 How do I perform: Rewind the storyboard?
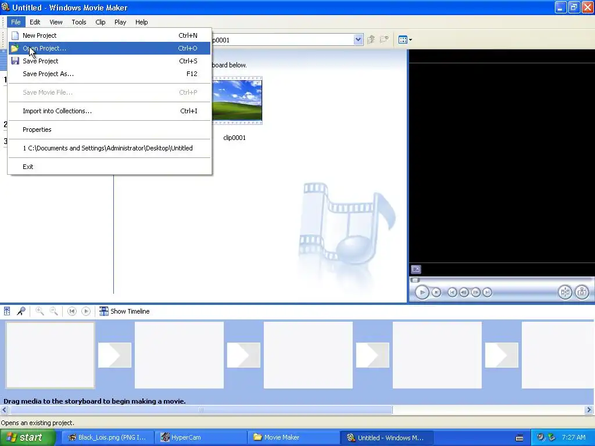click(x=71, y=311)
